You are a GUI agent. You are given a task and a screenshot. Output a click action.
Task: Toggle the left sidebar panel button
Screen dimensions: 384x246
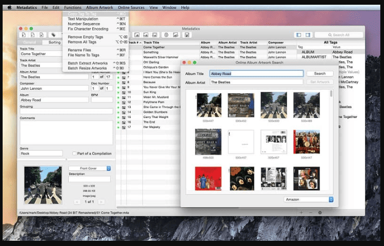[299, 35]
